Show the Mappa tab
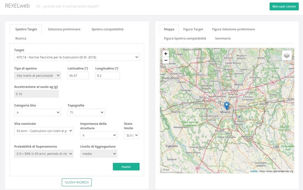Viewport: 303px width, 190px height. point(169,29)
